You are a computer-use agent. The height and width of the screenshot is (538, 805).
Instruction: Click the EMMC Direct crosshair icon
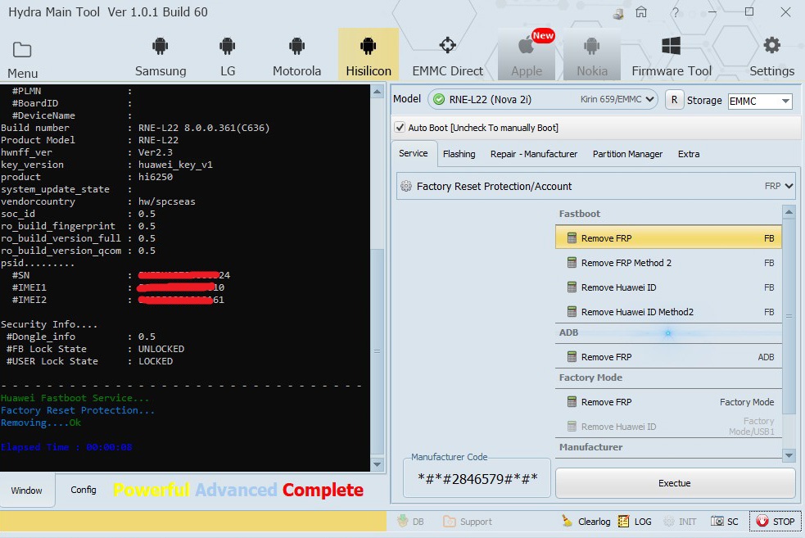point(447,45)
